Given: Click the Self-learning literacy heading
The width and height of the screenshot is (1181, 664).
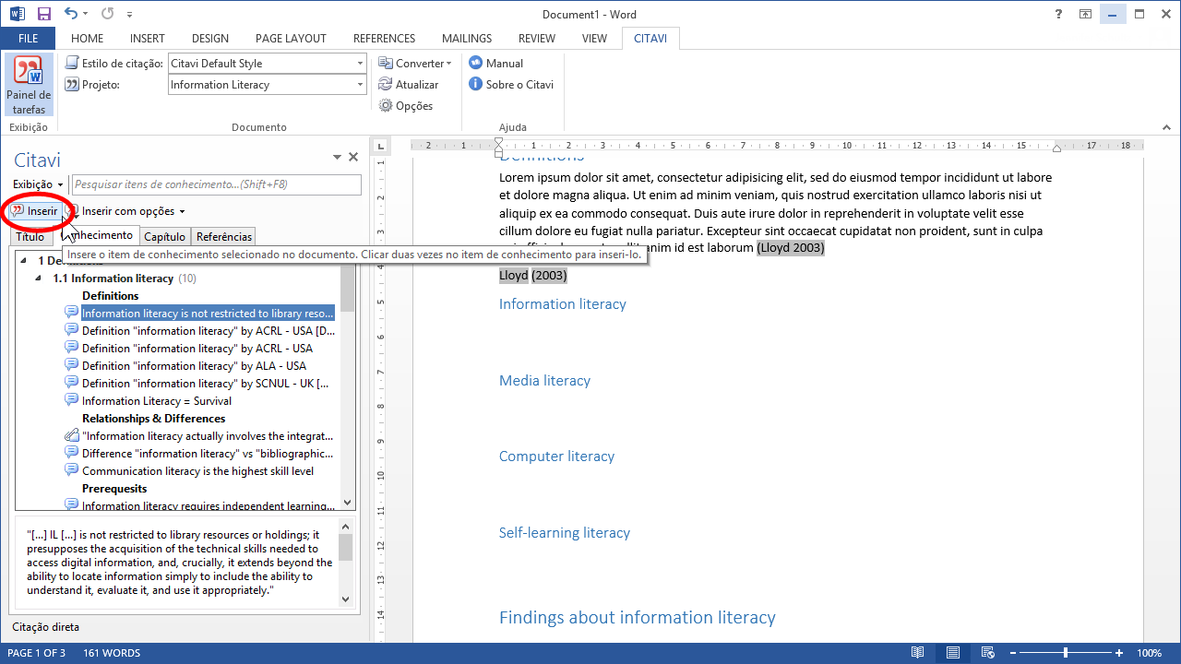Looking at the screenshot, I should (x=565, y=532).
